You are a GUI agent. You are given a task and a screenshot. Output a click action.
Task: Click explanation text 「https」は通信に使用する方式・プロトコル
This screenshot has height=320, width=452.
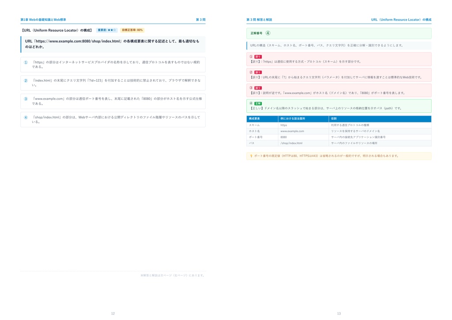click(x=305, y=61)
